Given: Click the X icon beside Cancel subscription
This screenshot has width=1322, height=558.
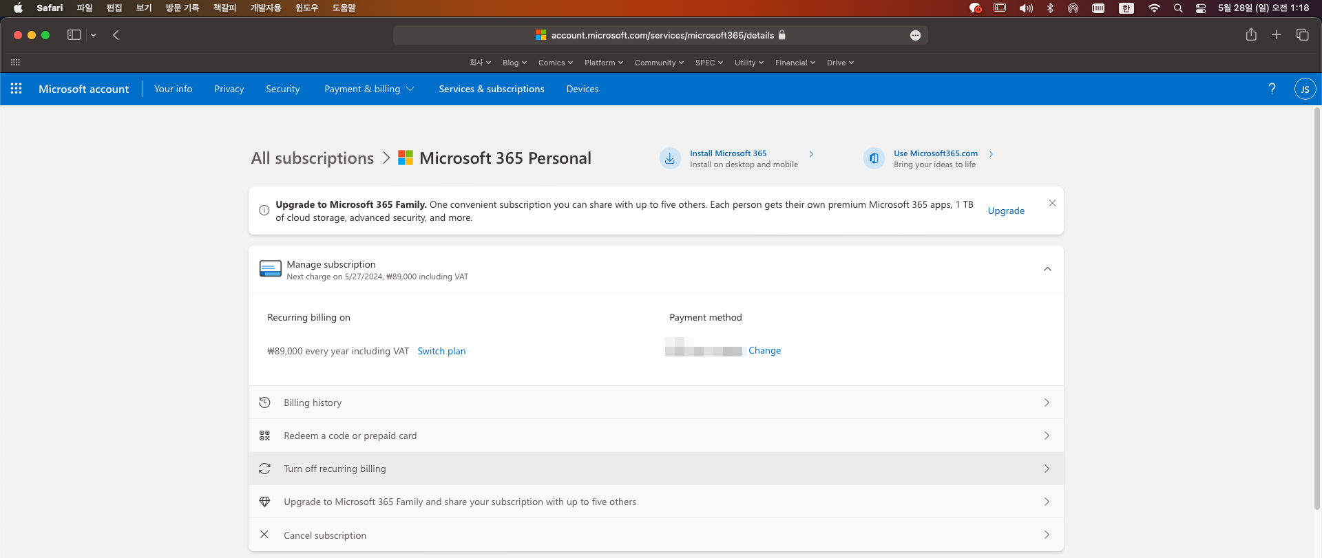Looking at the screenshot, I should [264, 535].
